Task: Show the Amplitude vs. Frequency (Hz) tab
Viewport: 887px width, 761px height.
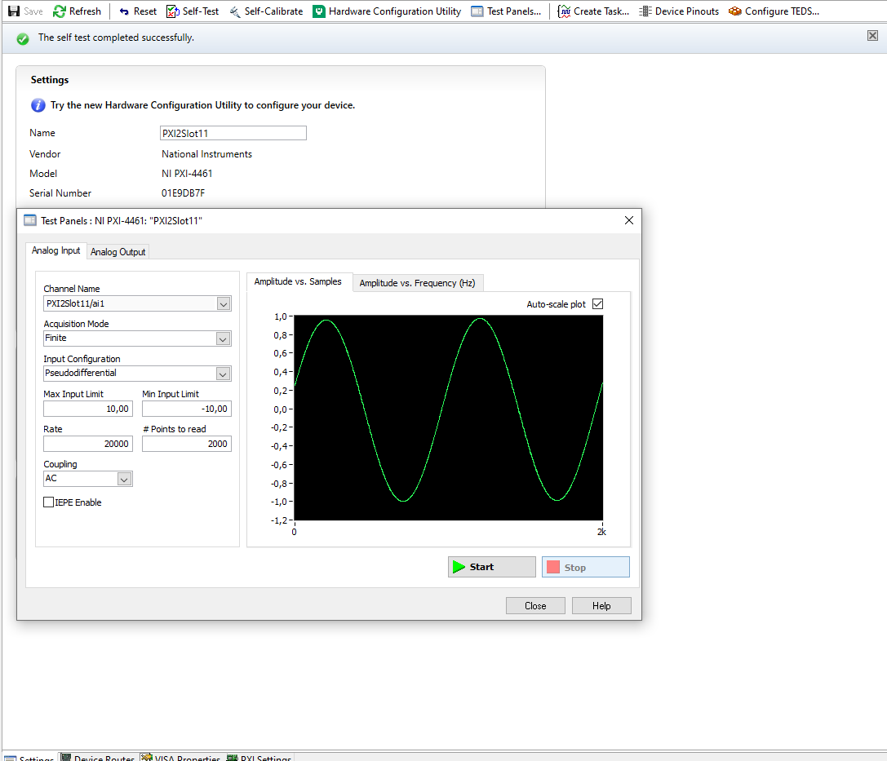Action: point(418,283)
